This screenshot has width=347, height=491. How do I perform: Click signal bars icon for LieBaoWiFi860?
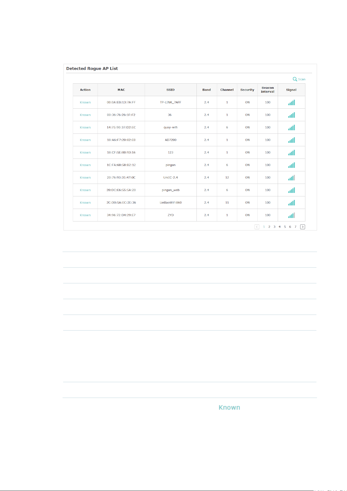(291, 203)
